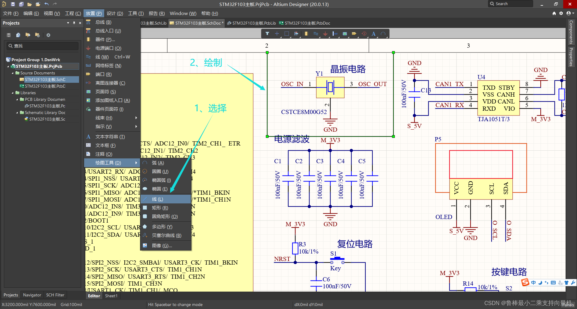Click the place port D1 icon
The width and height of the screenshot is (577, 309).
tap(354, 34)
